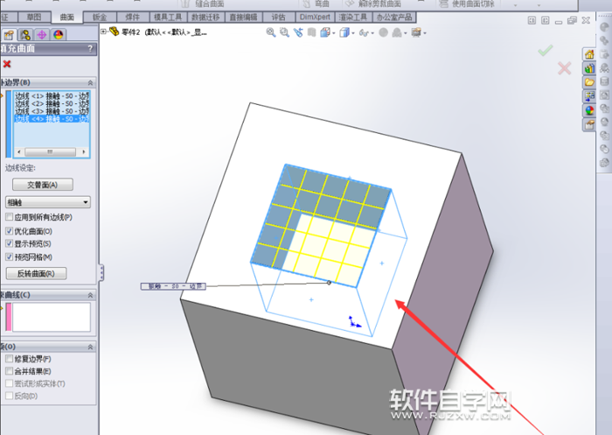The height and width of the screenshot is (435, 612).
Task: Toggle the 应用到所有边线 checkbox
Action: (x=9, y=217)
